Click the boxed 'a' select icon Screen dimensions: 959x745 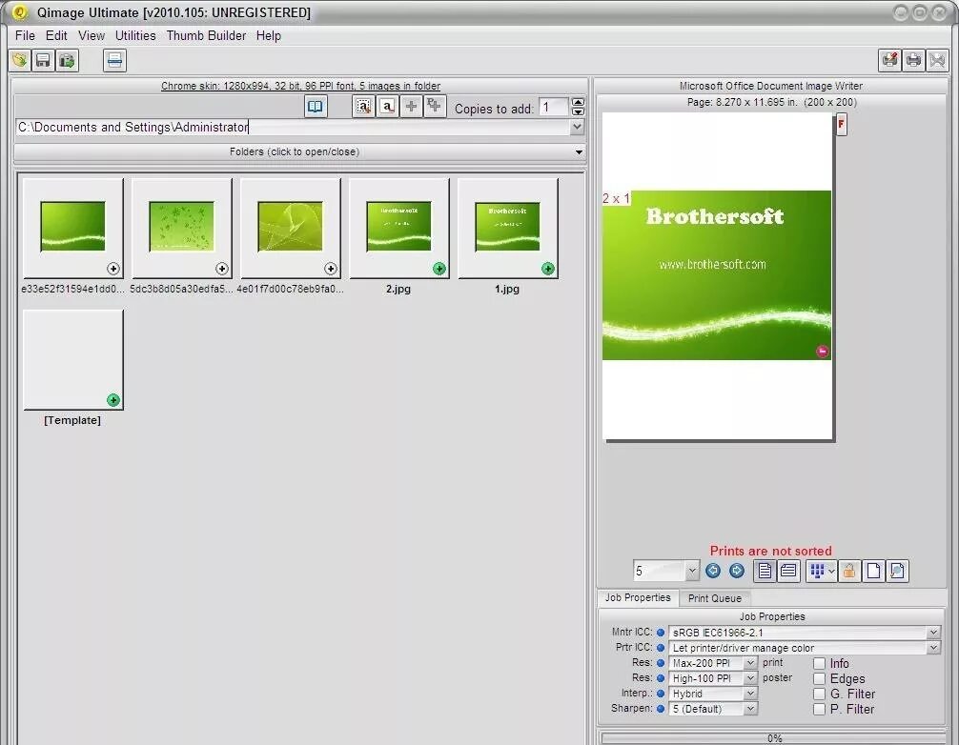(364, 107)
